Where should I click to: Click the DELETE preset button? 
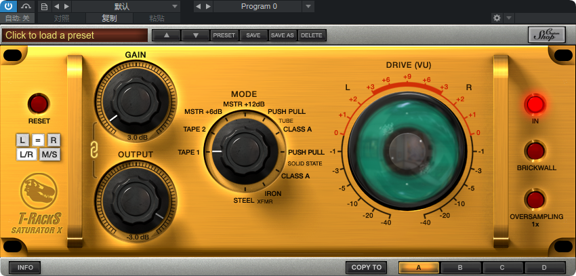pos(312,35)
